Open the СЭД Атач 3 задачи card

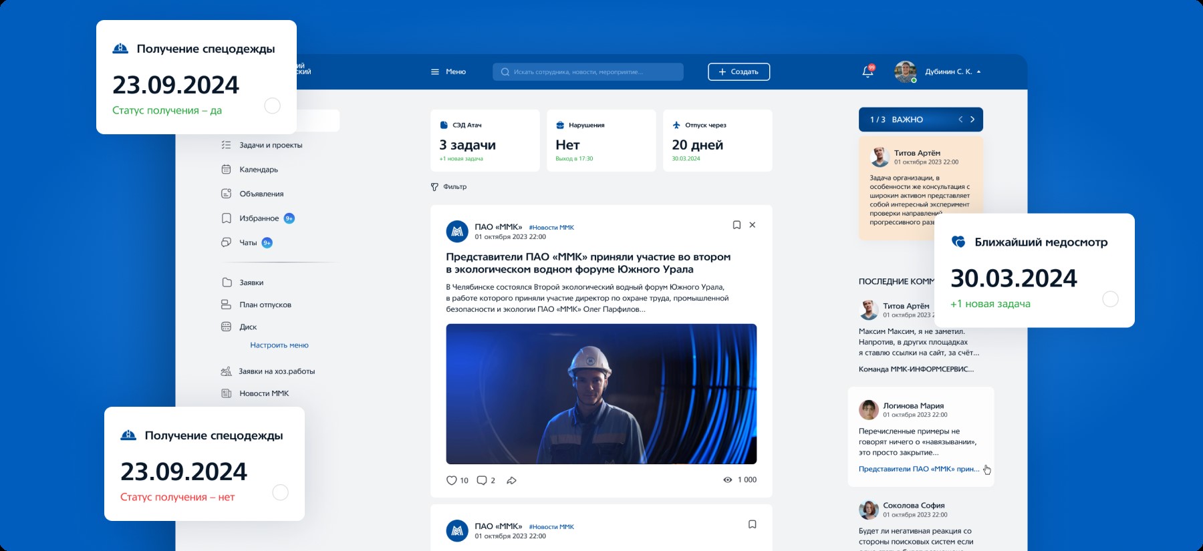485,140
